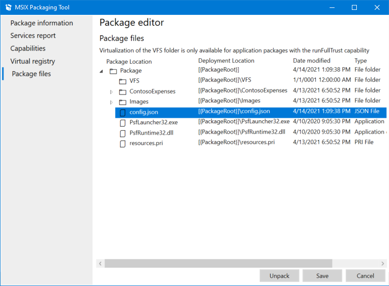
Task: Select the PsfLauncher32.exe file row
Action: (x=250, y=122)
